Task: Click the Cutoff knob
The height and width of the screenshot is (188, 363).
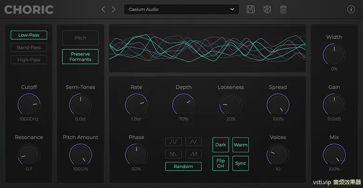Action: 29,104
